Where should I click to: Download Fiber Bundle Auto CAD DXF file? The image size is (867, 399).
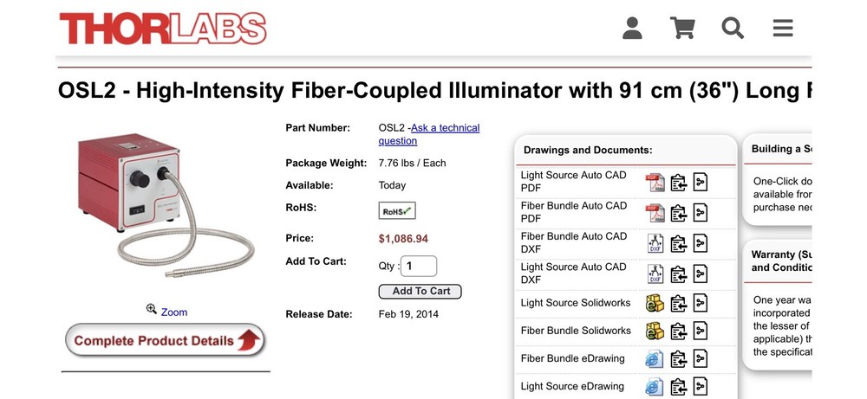pos(655,243)
